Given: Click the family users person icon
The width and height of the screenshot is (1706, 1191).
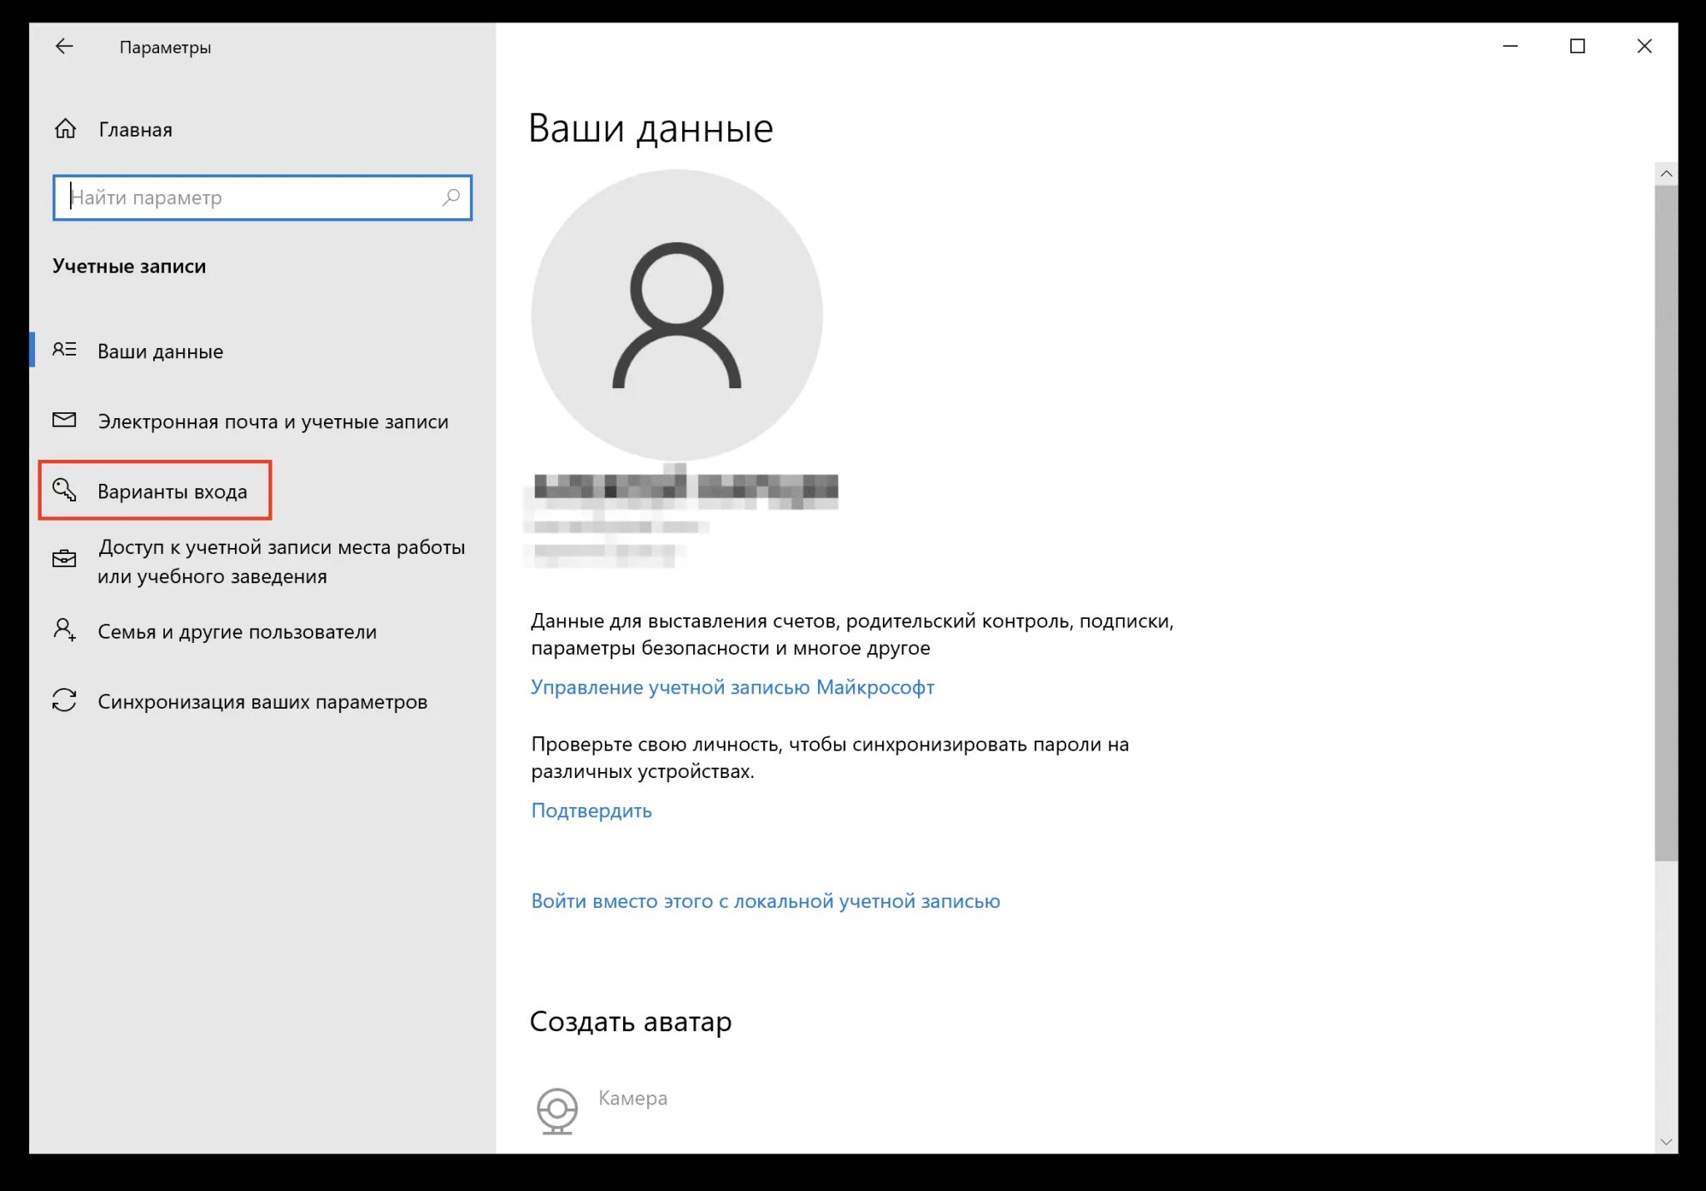Looking at the screenshot, I should (x=64, y=630).
